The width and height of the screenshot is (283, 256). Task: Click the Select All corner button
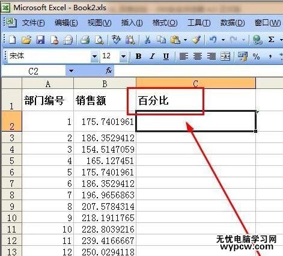pyautogui.click(x=11, y=84)
